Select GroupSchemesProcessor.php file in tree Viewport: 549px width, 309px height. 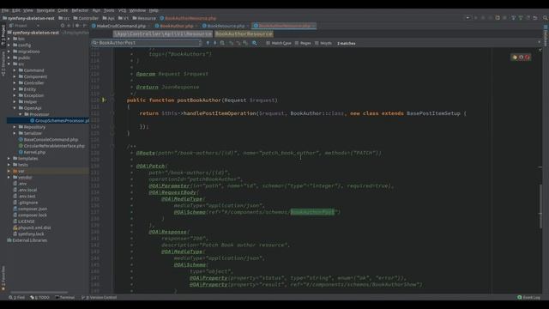tap(59, 121)
